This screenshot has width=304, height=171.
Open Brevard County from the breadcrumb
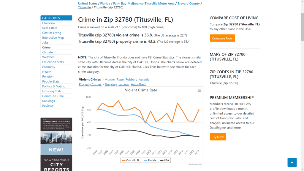click(188, 3)
